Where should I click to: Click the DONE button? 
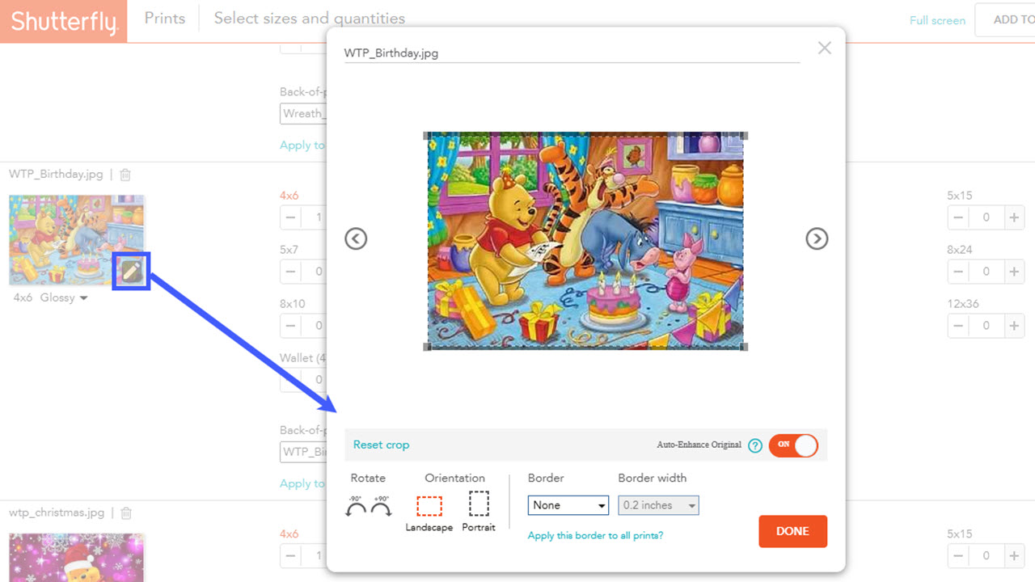792,531
